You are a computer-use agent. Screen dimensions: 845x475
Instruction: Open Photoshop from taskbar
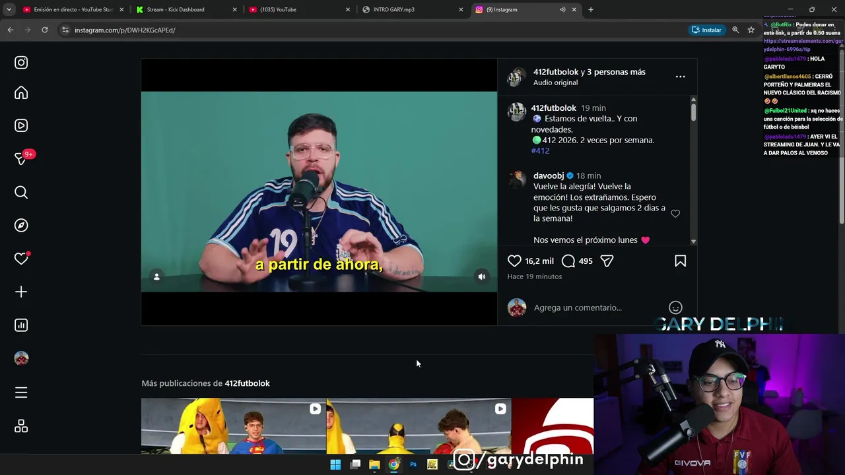point(413,464)
